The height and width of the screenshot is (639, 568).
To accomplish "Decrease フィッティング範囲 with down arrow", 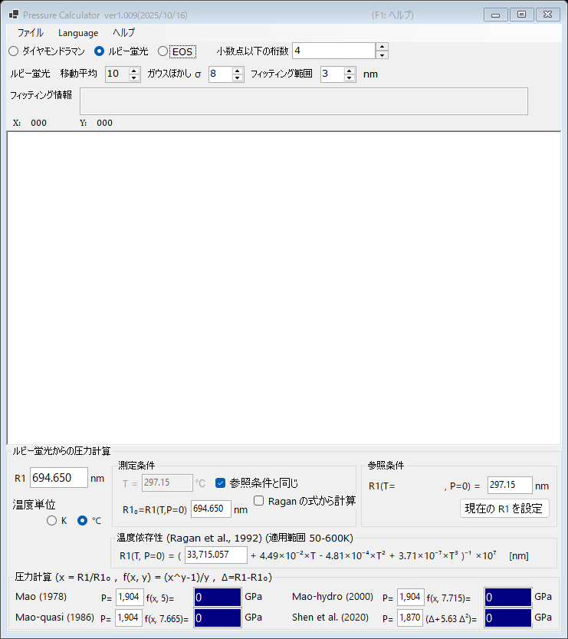I will click(x=350, y=77).
